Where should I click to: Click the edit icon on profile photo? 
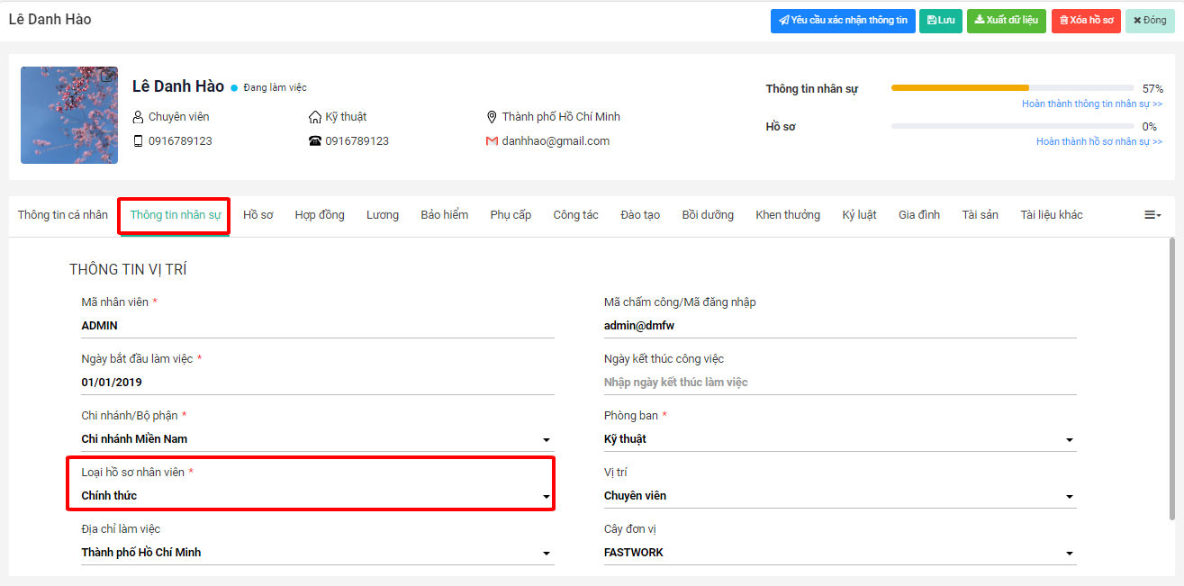[x=107, y=77]
